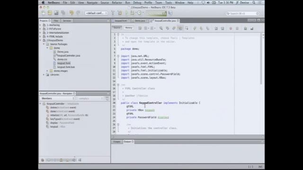Click the Search input field
The height and width of the screenshot is (170, 303).
pyautogui.click(x=242, y=13)
